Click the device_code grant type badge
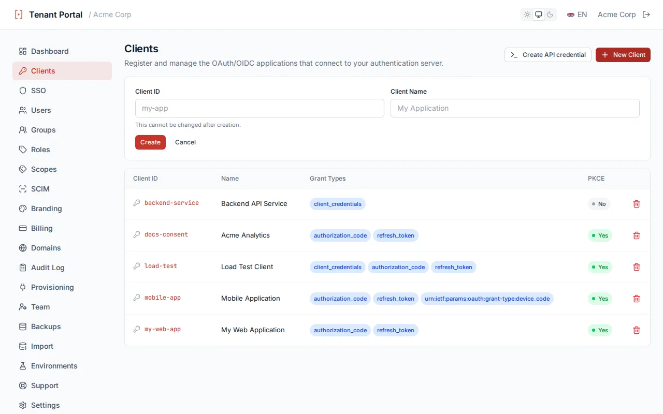The image size is (663, 414). point(487,299)
